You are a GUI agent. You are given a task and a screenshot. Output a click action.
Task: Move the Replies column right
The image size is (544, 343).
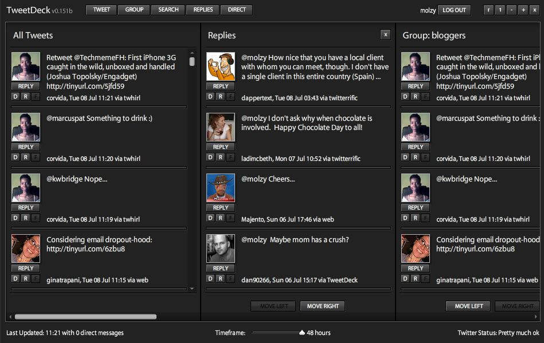pos(323,306)
